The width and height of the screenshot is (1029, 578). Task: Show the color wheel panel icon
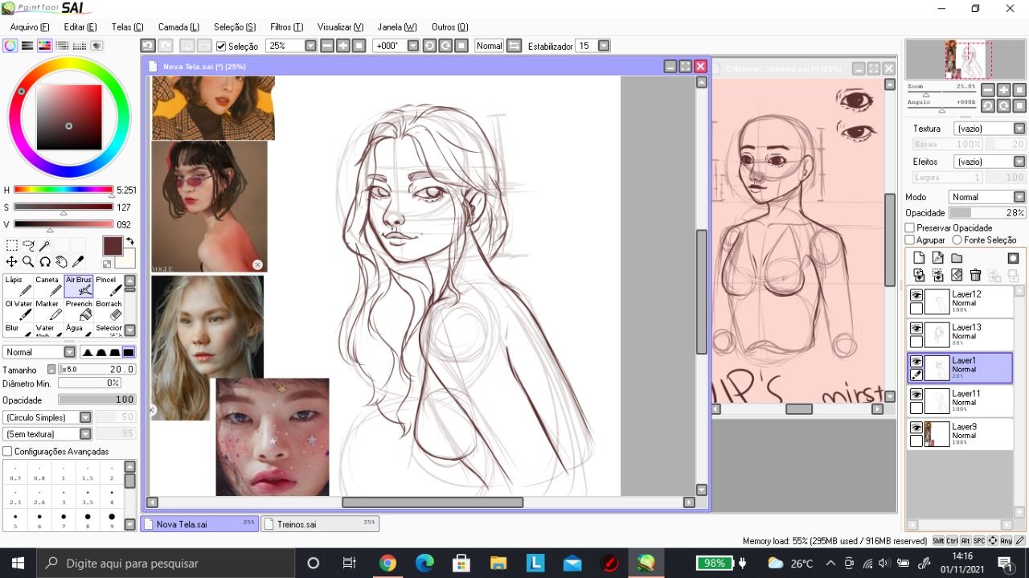[10, 46]
